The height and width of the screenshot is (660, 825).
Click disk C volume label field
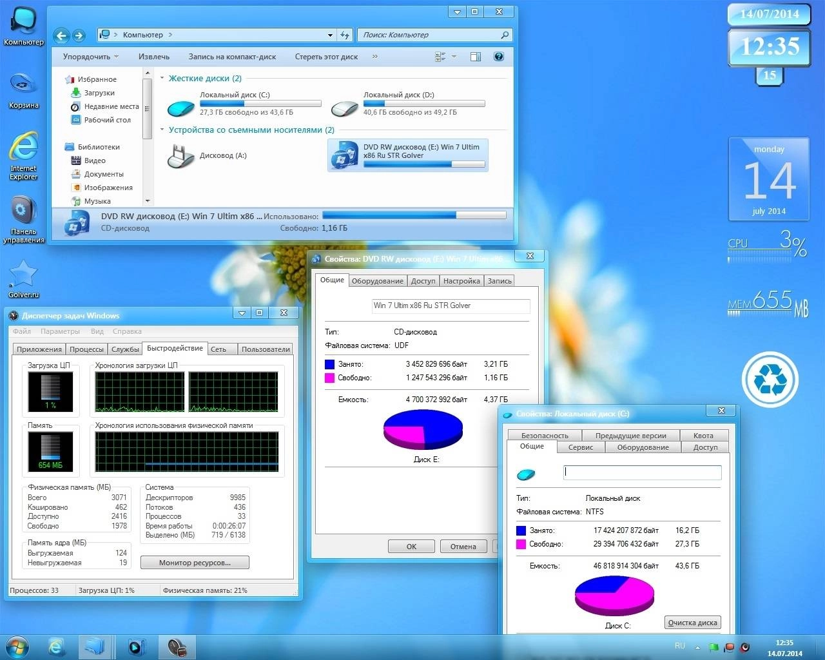pos(642,472)
